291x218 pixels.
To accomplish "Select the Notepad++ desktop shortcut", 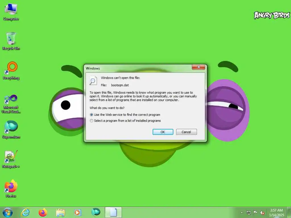I will (x=11, y=159).
